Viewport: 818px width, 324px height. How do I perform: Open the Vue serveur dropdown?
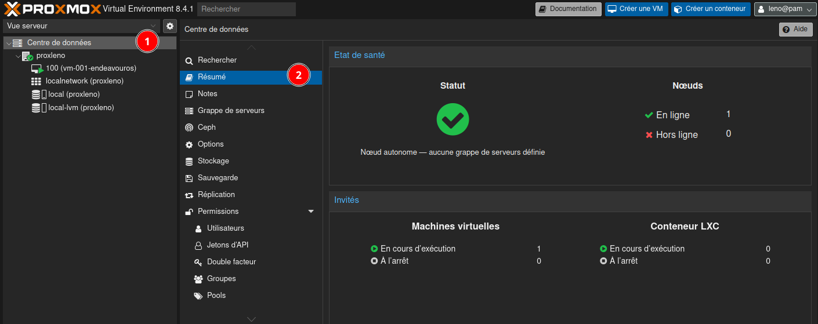click(x=81, y=26)
